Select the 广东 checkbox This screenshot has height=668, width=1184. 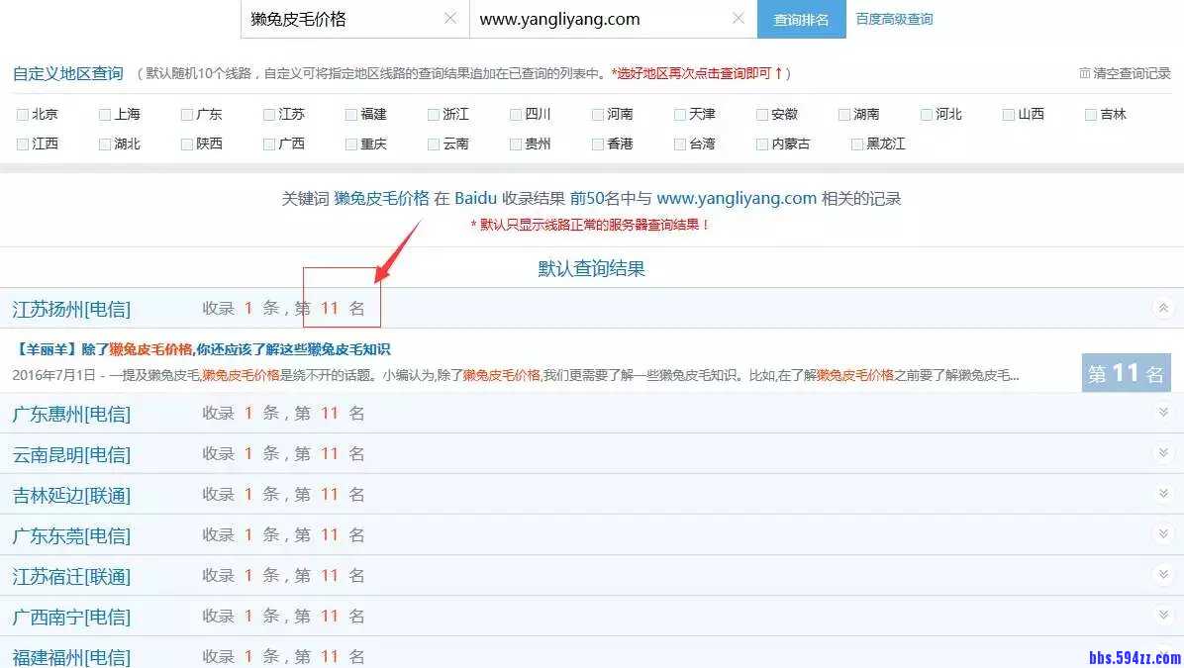coord(185,114)
